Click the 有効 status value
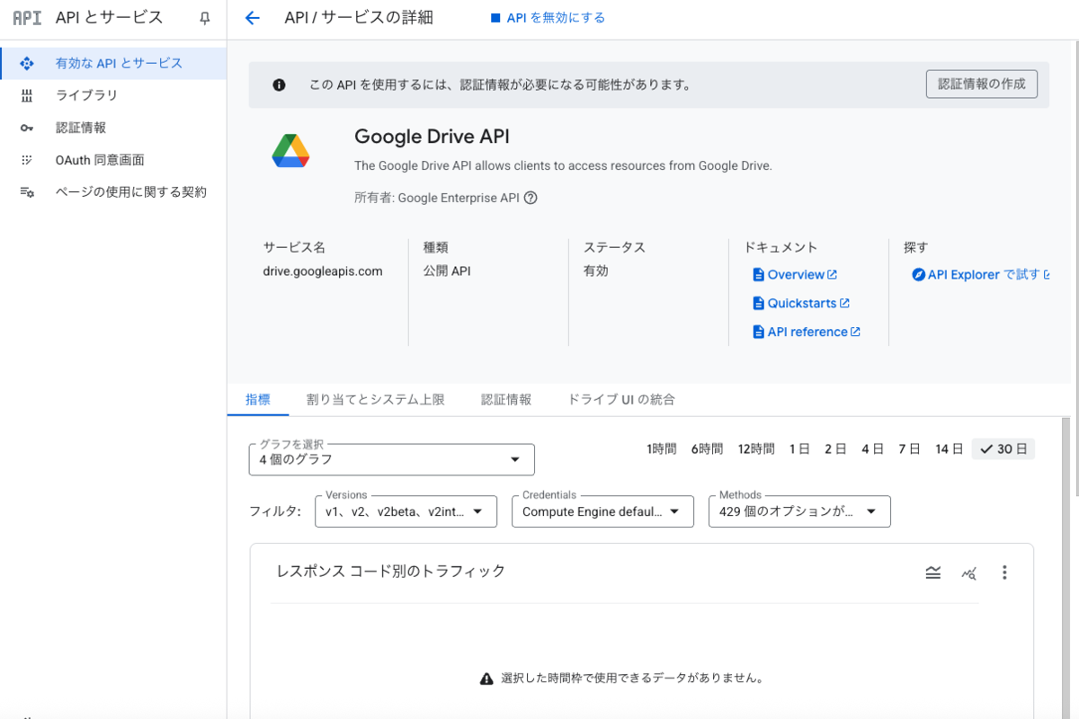Screen dimensions: 1079x719 point(596,271)
